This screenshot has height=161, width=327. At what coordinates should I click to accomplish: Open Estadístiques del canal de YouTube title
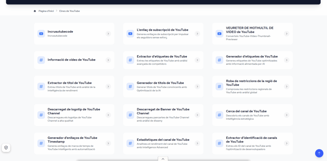tap(163, 140)
